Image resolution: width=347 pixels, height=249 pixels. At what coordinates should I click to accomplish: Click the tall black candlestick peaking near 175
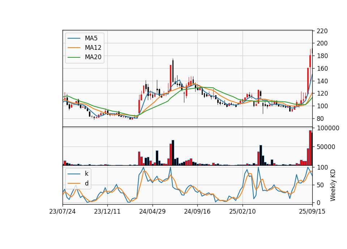[173, 71]
